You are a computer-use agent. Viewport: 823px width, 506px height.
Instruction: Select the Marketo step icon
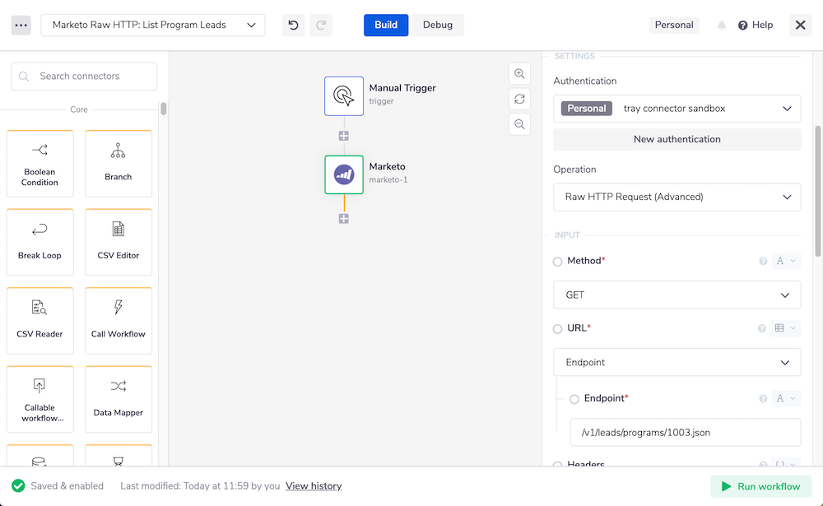tap(344, 174)
